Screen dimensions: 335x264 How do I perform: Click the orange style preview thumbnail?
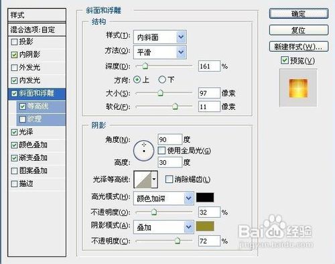point(298,88)
